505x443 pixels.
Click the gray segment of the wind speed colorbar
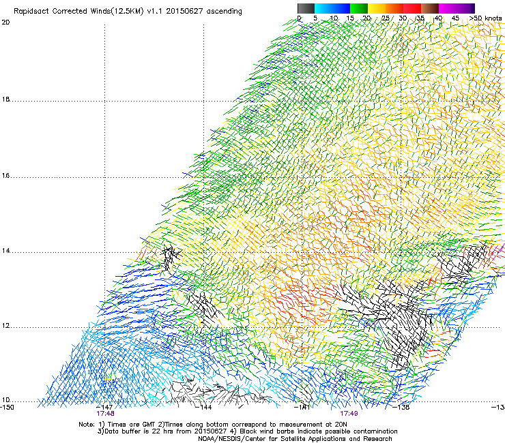[306, 8]
